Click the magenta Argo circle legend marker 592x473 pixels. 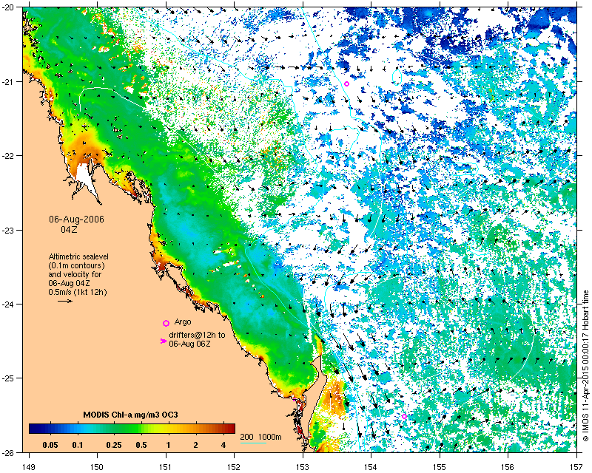click(166, 323)
